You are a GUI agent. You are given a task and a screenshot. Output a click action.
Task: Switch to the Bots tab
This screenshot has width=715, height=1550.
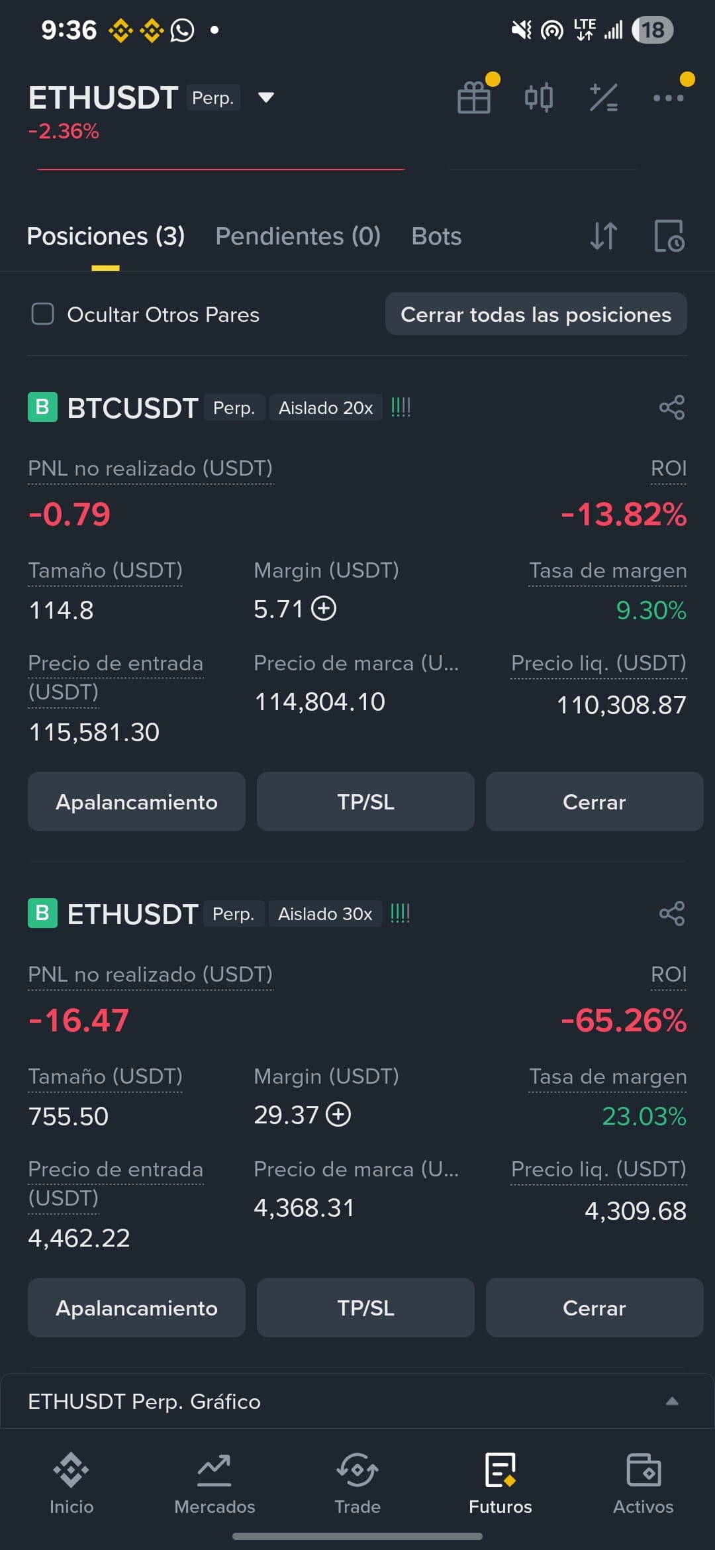(436, 236)
